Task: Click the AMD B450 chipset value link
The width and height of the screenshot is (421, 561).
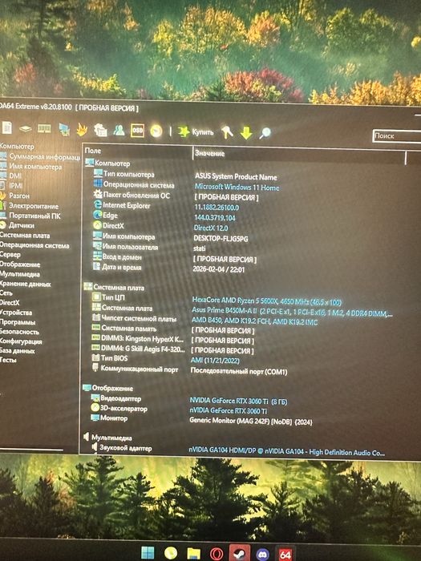Action: pyautogui.click(x=254, y=321)
